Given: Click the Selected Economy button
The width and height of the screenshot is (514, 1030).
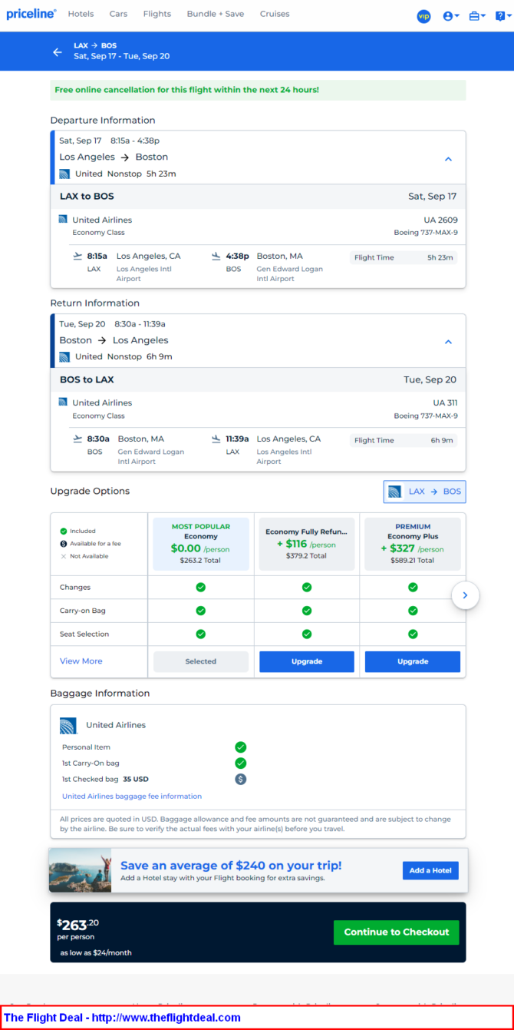Looking at the screenshot, I should point(201,661).
